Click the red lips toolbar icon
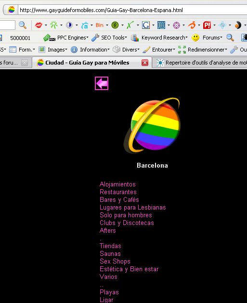 tap(39, 25)
